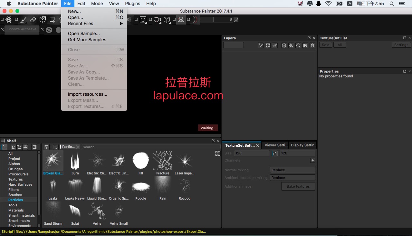Toggle the Shelf thumbnail grid size icon

click(x=218, y=153)
